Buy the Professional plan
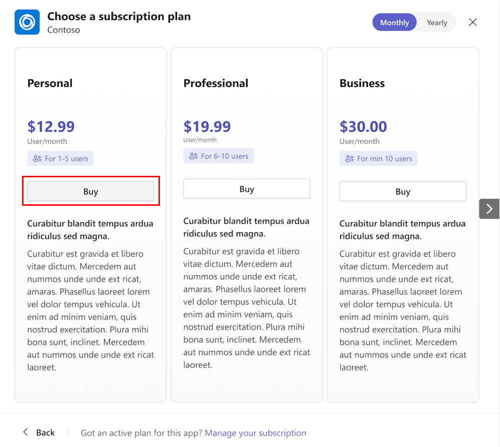 tap(246, 189)
